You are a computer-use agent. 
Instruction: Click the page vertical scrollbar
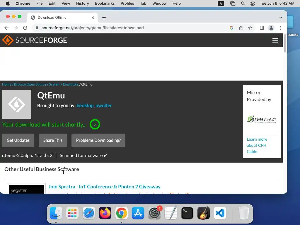[x=285, y=44]
